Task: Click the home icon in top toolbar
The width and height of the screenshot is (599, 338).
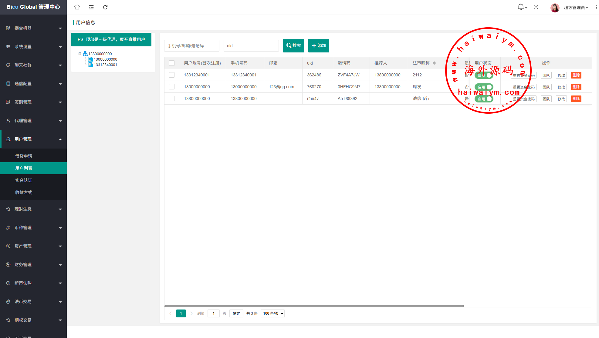Action: (x=77, y=7)
